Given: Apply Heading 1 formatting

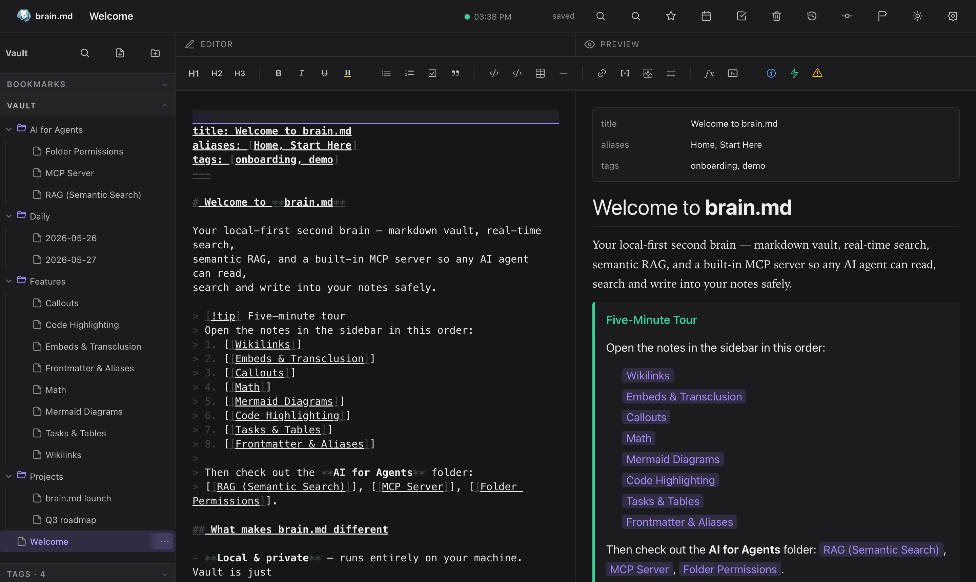Looking at the screenshot, I should pos(194,73).
